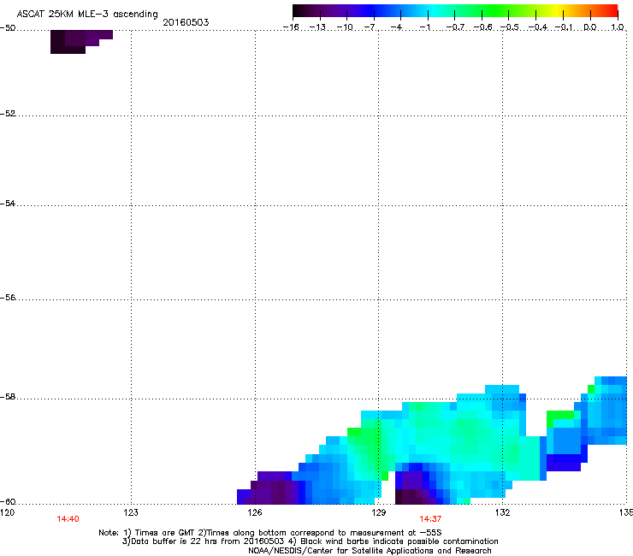Click the '-0.4' color bar label

click(x=537, y=27)
